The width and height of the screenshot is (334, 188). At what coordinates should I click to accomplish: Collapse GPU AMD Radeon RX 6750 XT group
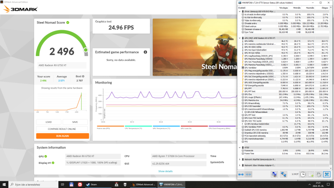(x=240, y=38)
